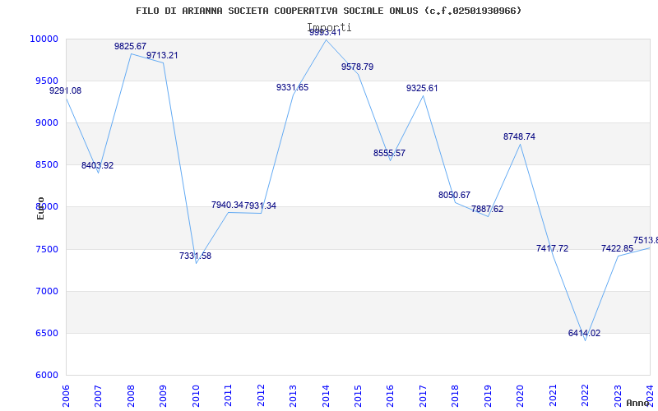Click the y-axis value 6500
Image resolution: width=658 pixels, height=411 pixels.
(x=46, y=334)
